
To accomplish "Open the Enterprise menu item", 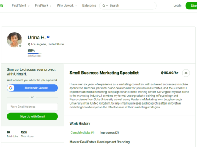I will [x=89, y=6].
